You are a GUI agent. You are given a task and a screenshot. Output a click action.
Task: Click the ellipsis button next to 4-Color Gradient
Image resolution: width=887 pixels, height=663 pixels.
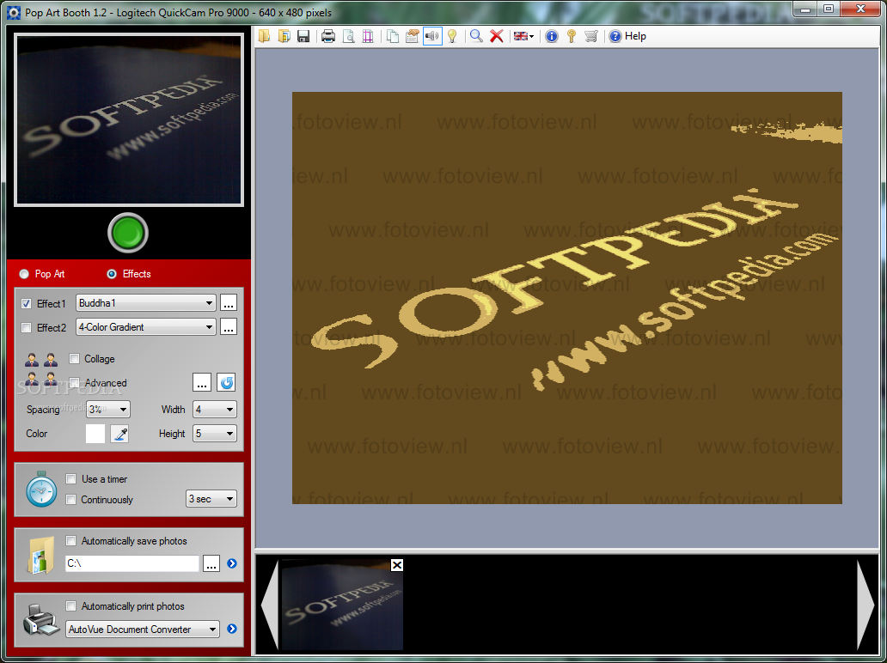tap(229, 326)
